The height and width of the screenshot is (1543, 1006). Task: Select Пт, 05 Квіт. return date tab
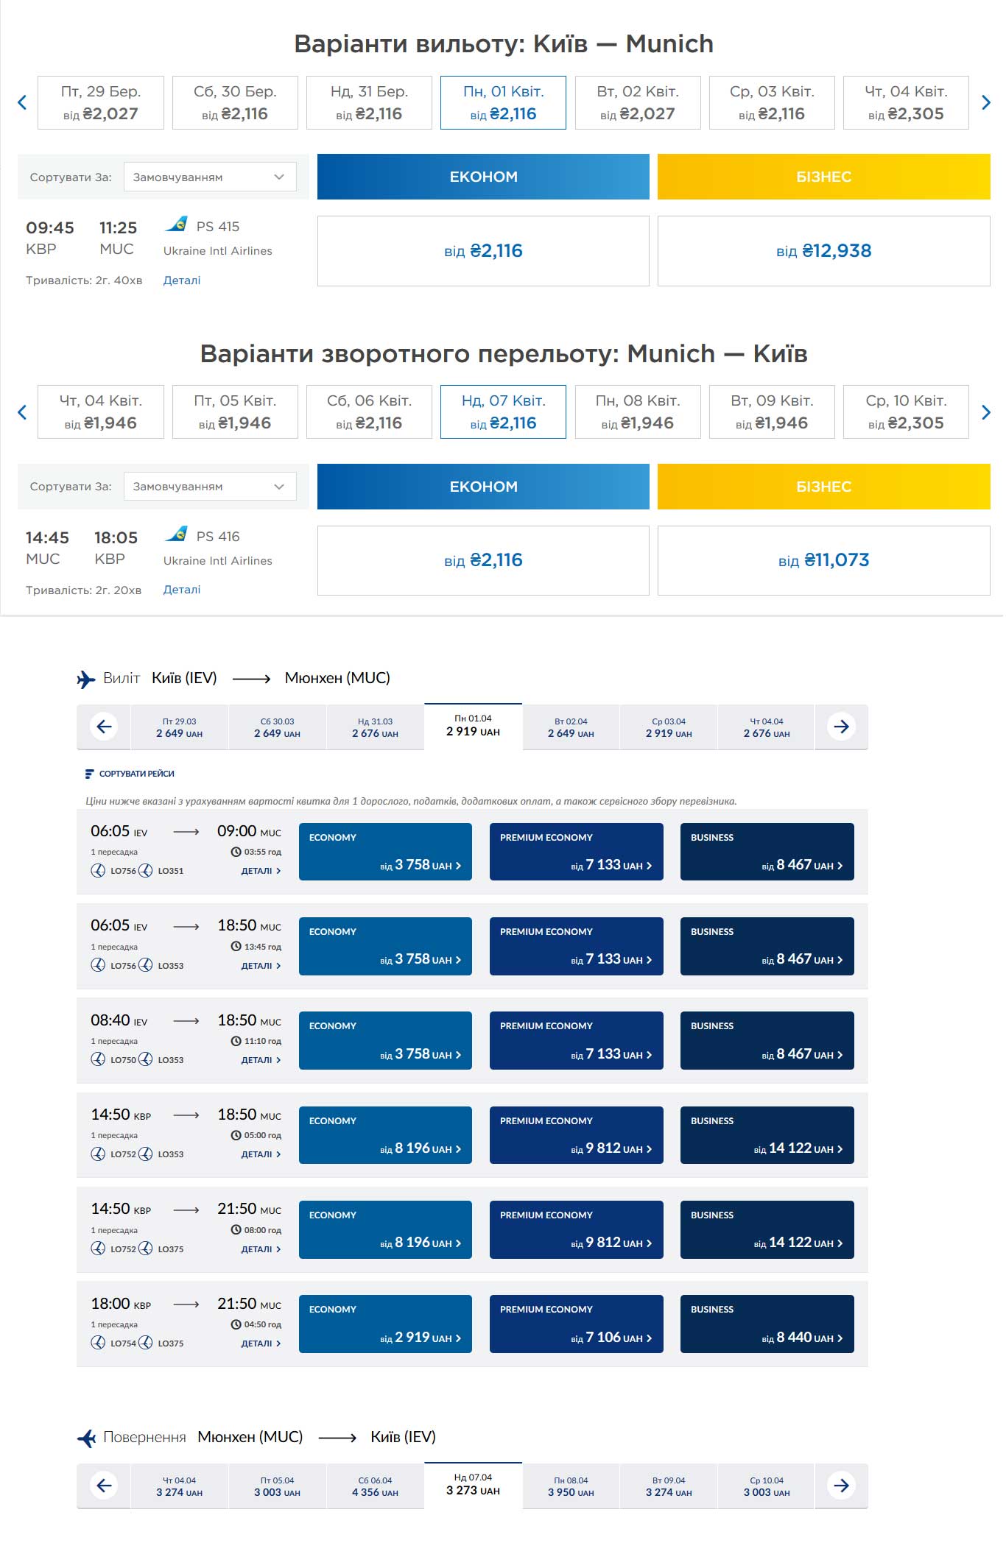coord(235,412)
